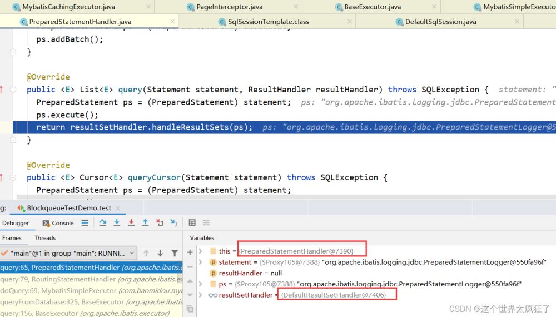Viewport: 556px width, 317px height.
Task: Close the DefaultSqlSession.java tab
Action: click(x=517, y=22)
